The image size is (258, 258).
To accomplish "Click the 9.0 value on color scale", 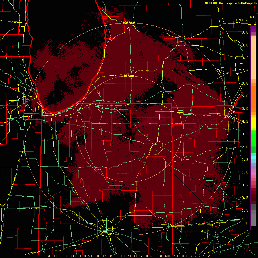I will [x=245, y=45].
